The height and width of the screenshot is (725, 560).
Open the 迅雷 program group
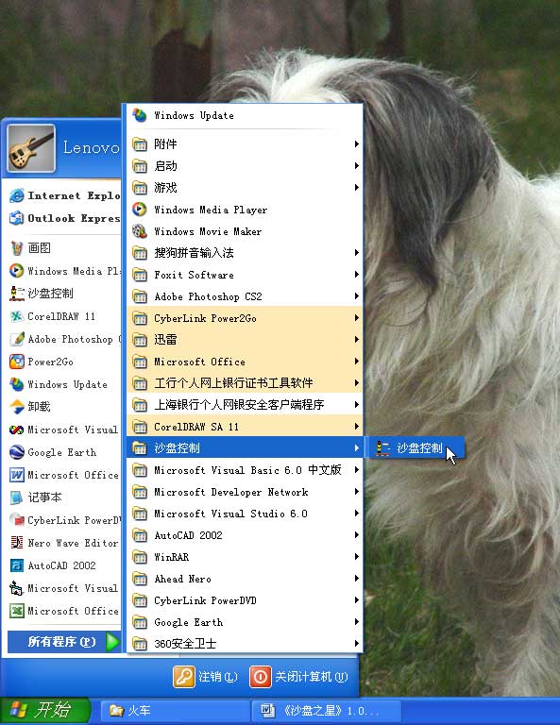(x=245, y=340)
